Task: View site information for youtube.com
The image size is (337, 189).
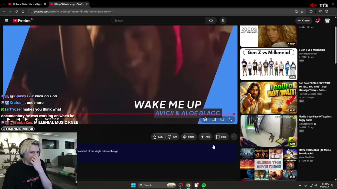Action: 31,12
